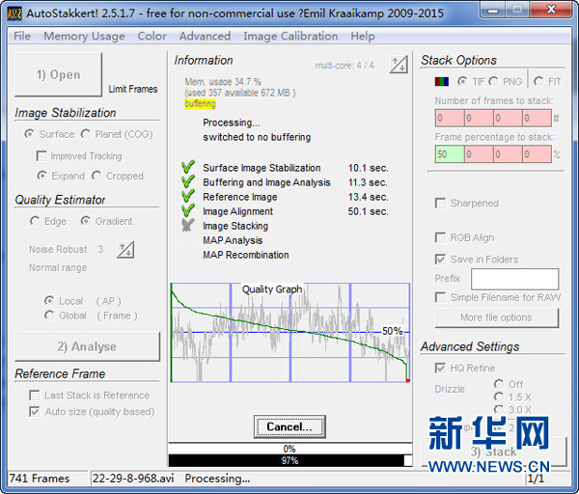This screenshot has width=579, height=494.
Task: Click the 1/1 counter in status bar
Action: (536, 479)
